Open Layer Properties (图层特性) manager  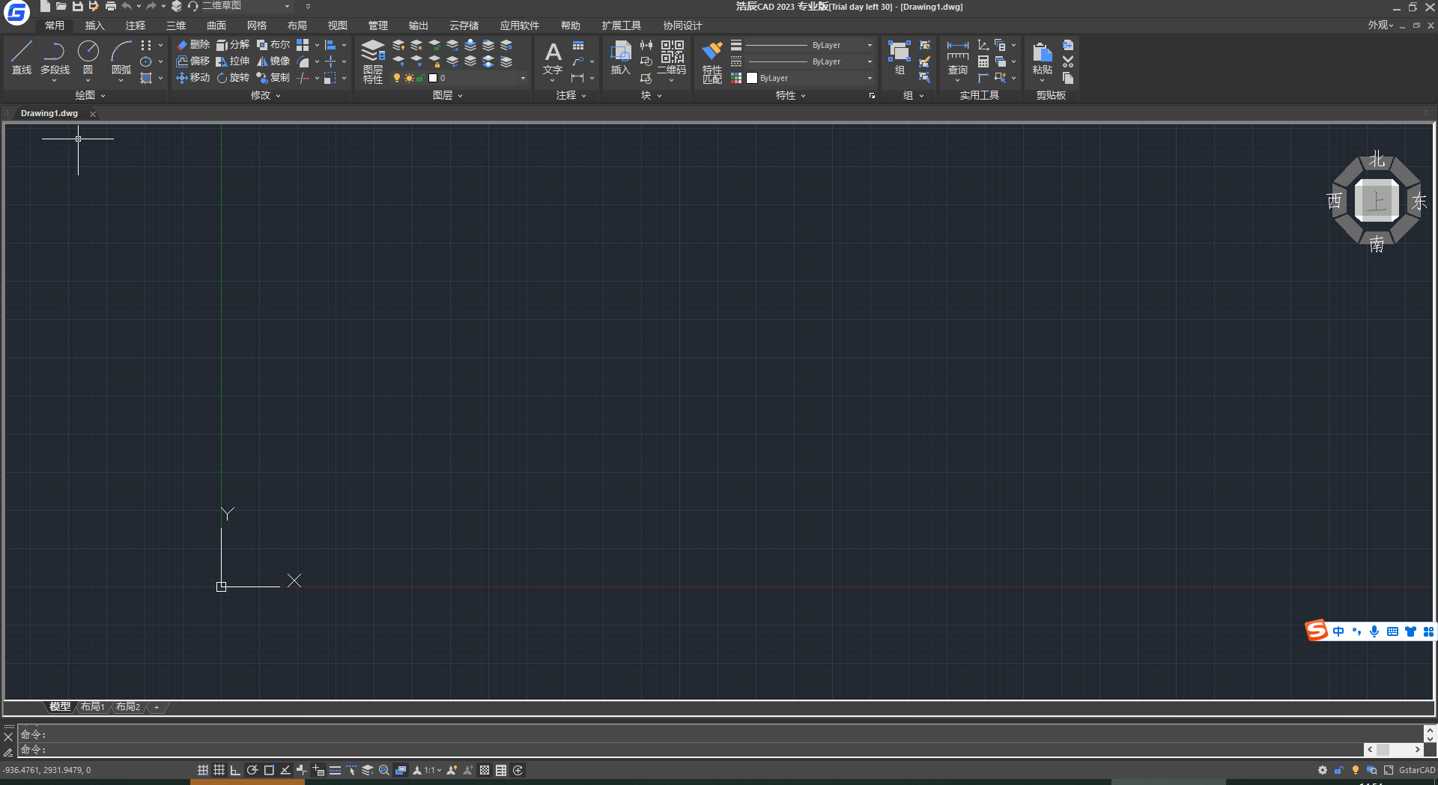373,61
